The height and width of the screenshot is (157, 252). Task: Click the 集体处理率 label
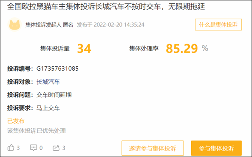pyautogui.click(x=144, y=49)
